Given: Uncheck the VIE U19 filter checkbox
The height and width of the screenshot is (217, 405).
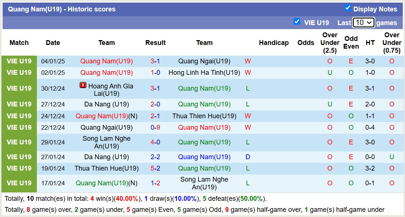Looking at the screenshot, I should click(297, 21).
